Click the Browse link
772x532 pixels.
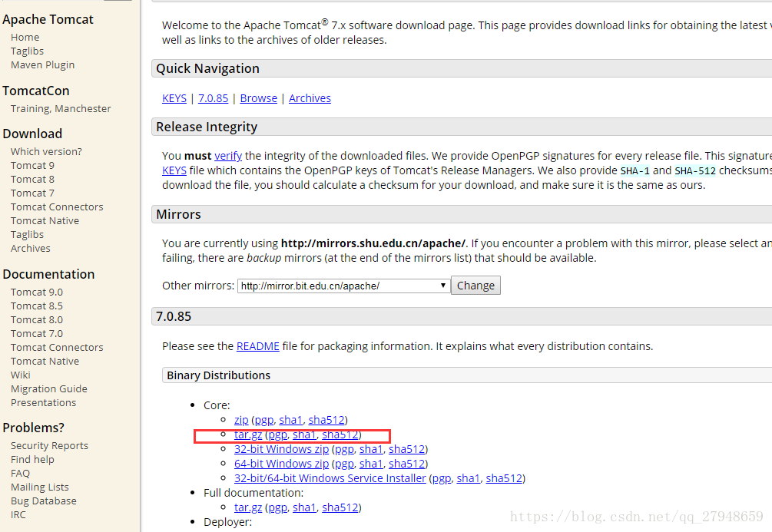[258, 98]
